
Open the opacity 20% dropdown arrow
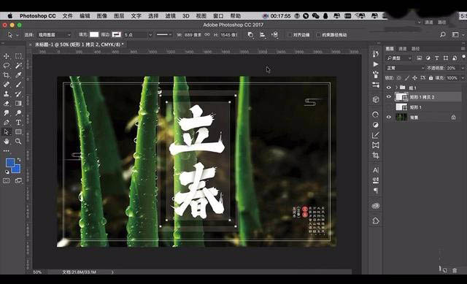(463, 68)
